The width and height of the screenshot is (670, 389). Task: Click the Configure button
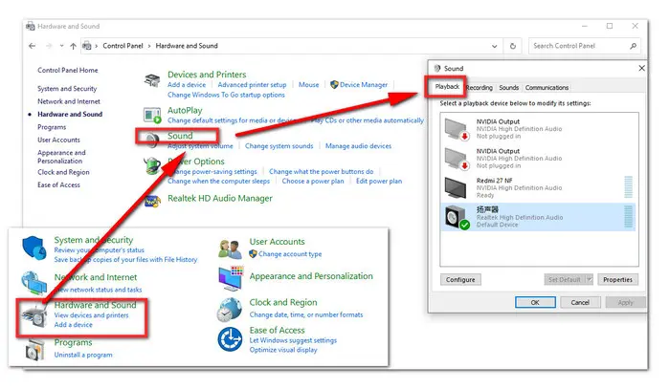click(460, 280)
